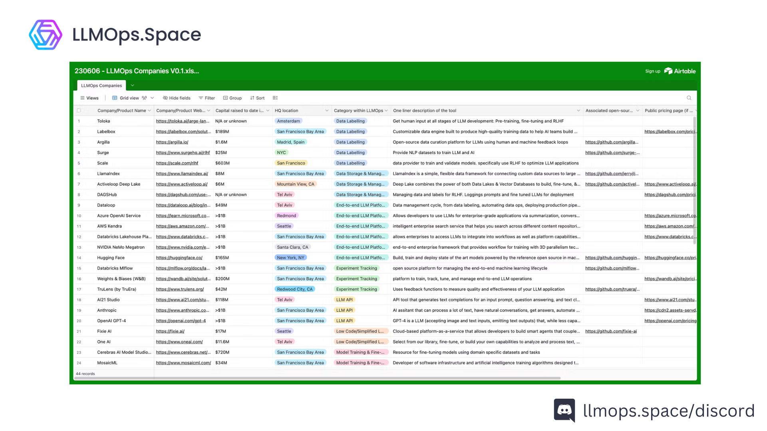Click the Group label
The image size is (767, 431).
point(235,98)
